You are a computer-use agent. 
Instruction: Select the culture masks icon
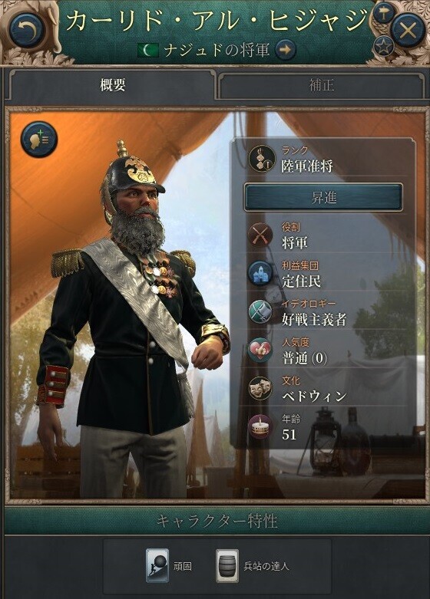[260, 388]
